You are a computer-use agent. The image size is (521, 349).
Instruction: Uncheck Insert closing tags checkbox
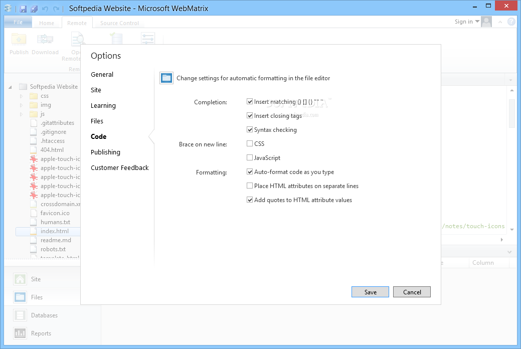point(250,115)
